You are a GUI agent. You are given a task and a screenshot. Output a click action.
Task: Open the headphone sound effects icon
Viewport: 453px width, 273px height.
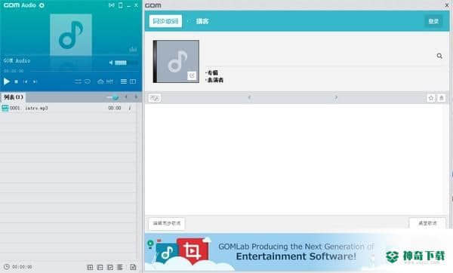pyautogui.click(x=100, y=81)
